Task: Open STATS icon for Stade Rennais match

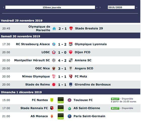Action: tap(61, 108)
